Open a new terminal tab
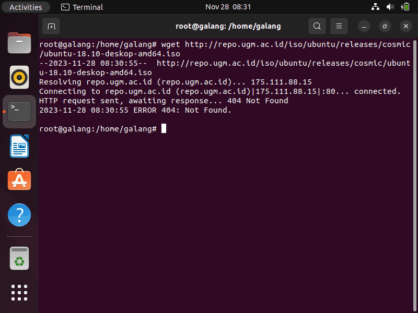Viewport: 418px width, 313px height. [x=51, y=26]
